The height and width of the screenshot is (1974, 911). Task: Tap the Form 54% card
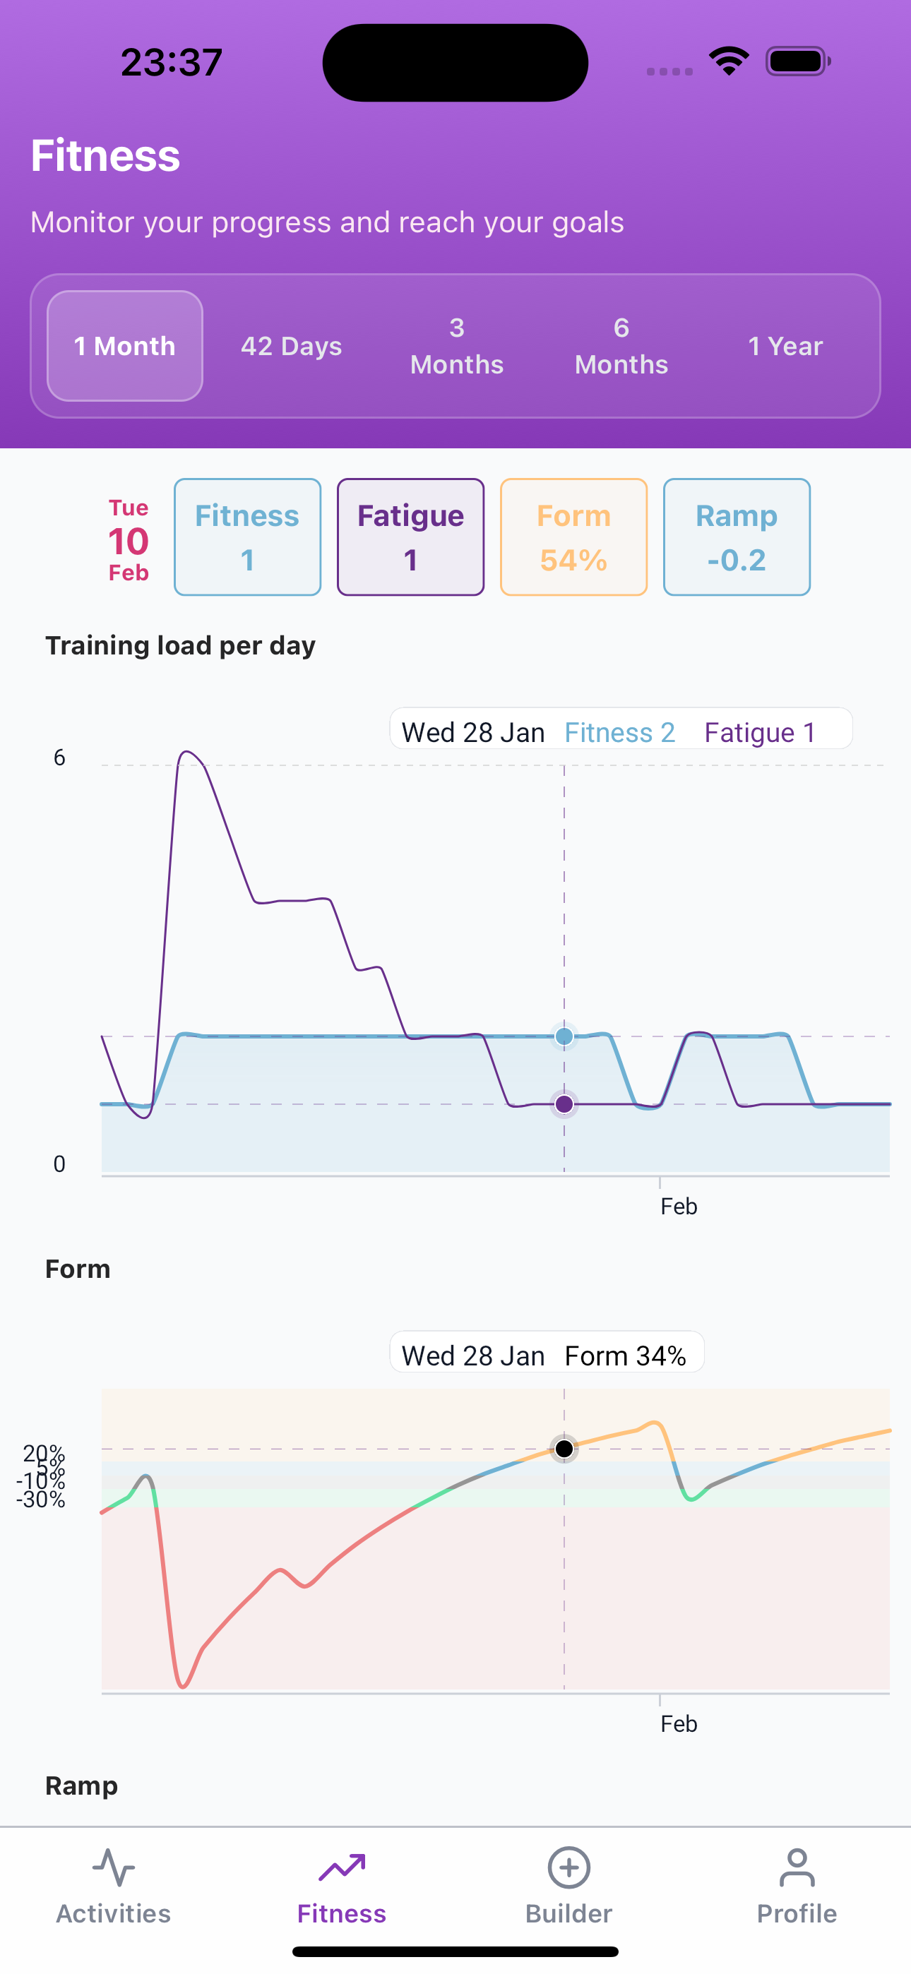(573, 537)
